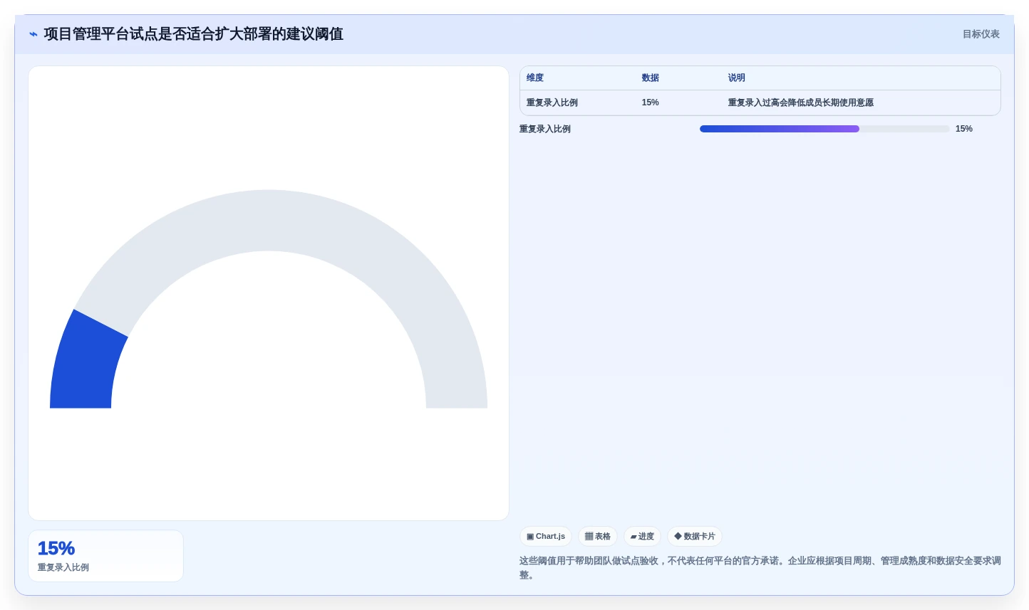The image size is (1029, 610).
Task: Click the 15% value beside progress bar
Action: coord(964,129)
